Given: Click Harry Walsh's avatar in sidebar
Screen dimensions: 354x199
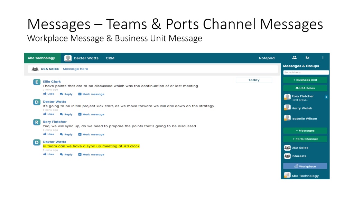Looking at the screenshot, I should (x=287, y=108).
